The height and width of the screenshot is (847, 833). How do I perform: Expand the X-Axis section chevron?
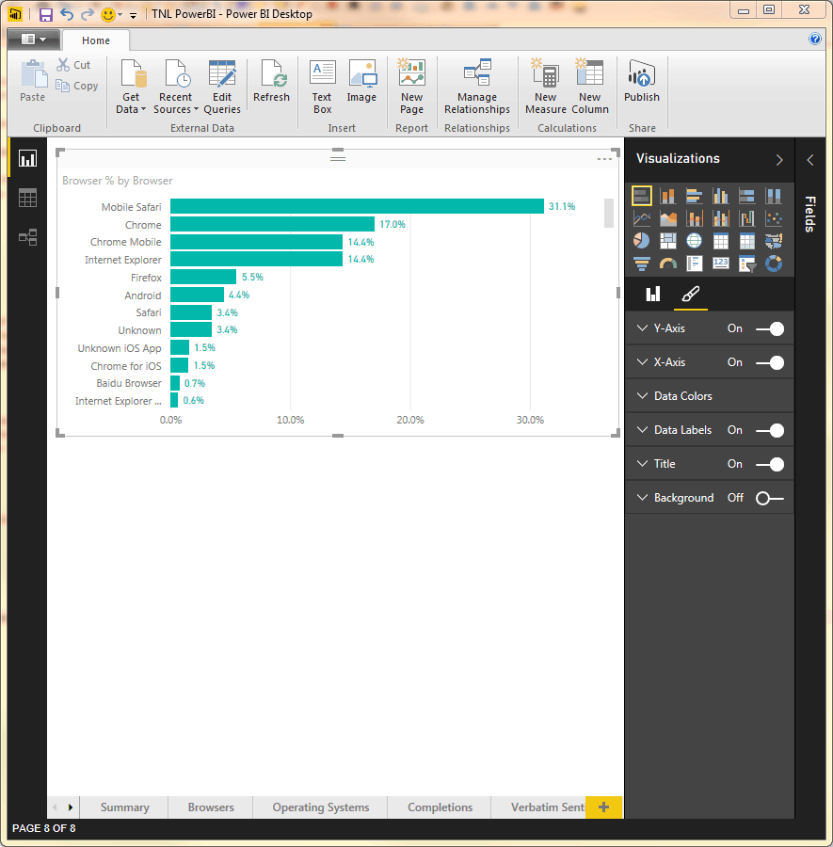point(642,362)
